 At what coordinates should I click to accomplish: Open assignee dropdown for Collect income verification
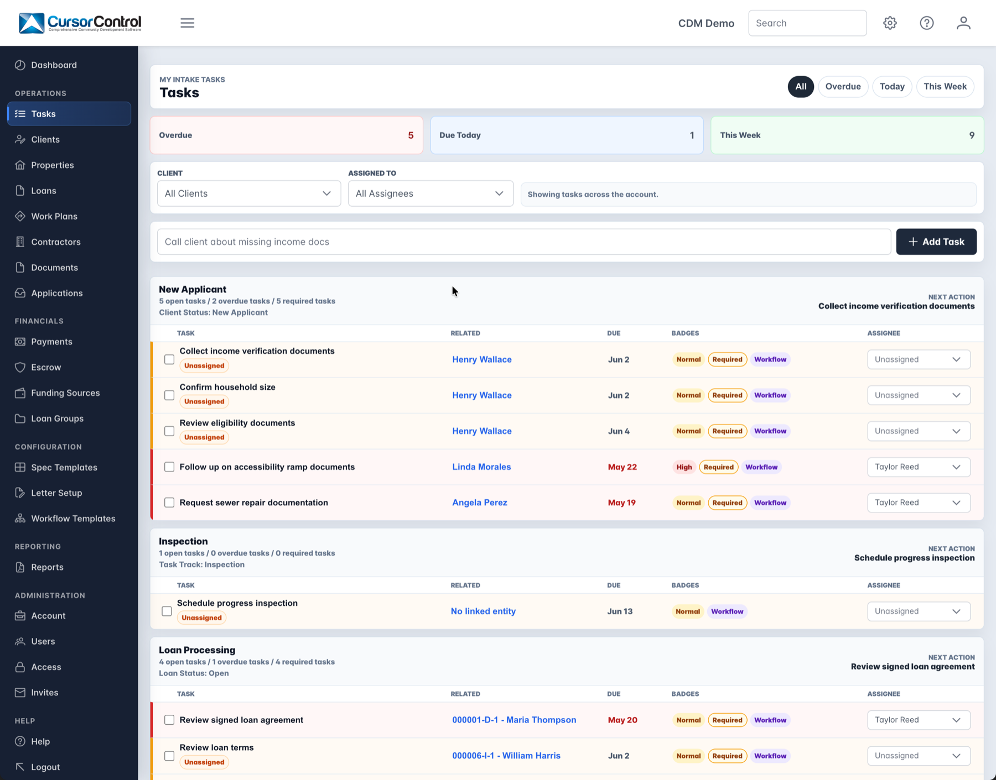pos(919,359)
